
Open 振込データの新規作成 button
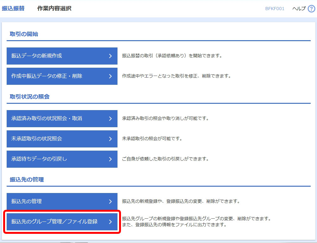coord(62,56)
